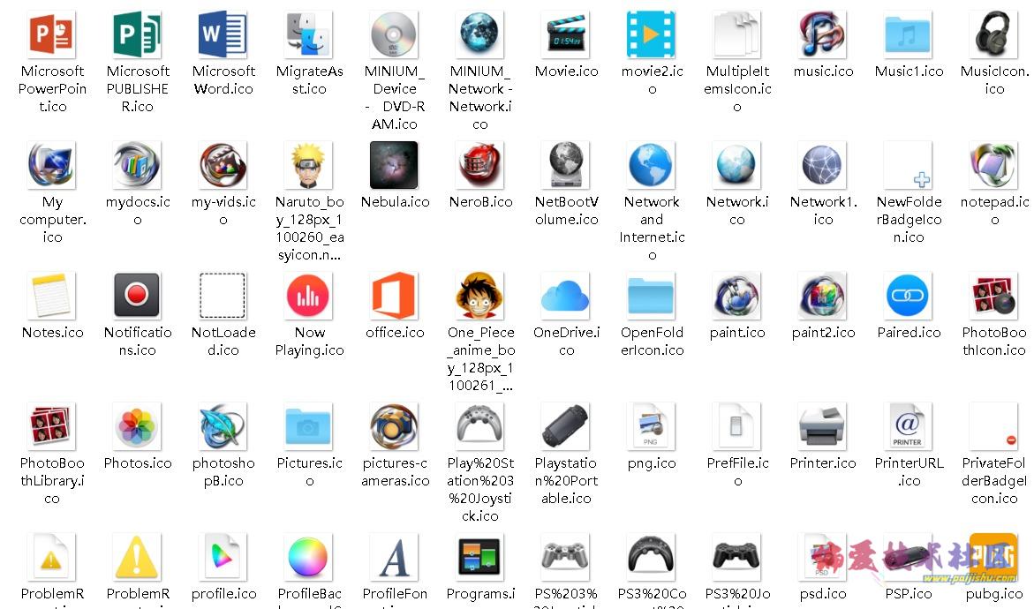Click the psd.ico file icon
Viewport: 1034px width, 609px height.
[823, 557]
